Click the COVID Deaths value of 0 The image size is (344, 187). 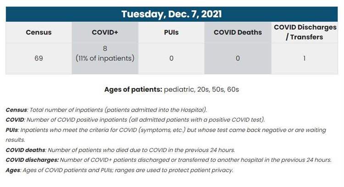point(238,59)
